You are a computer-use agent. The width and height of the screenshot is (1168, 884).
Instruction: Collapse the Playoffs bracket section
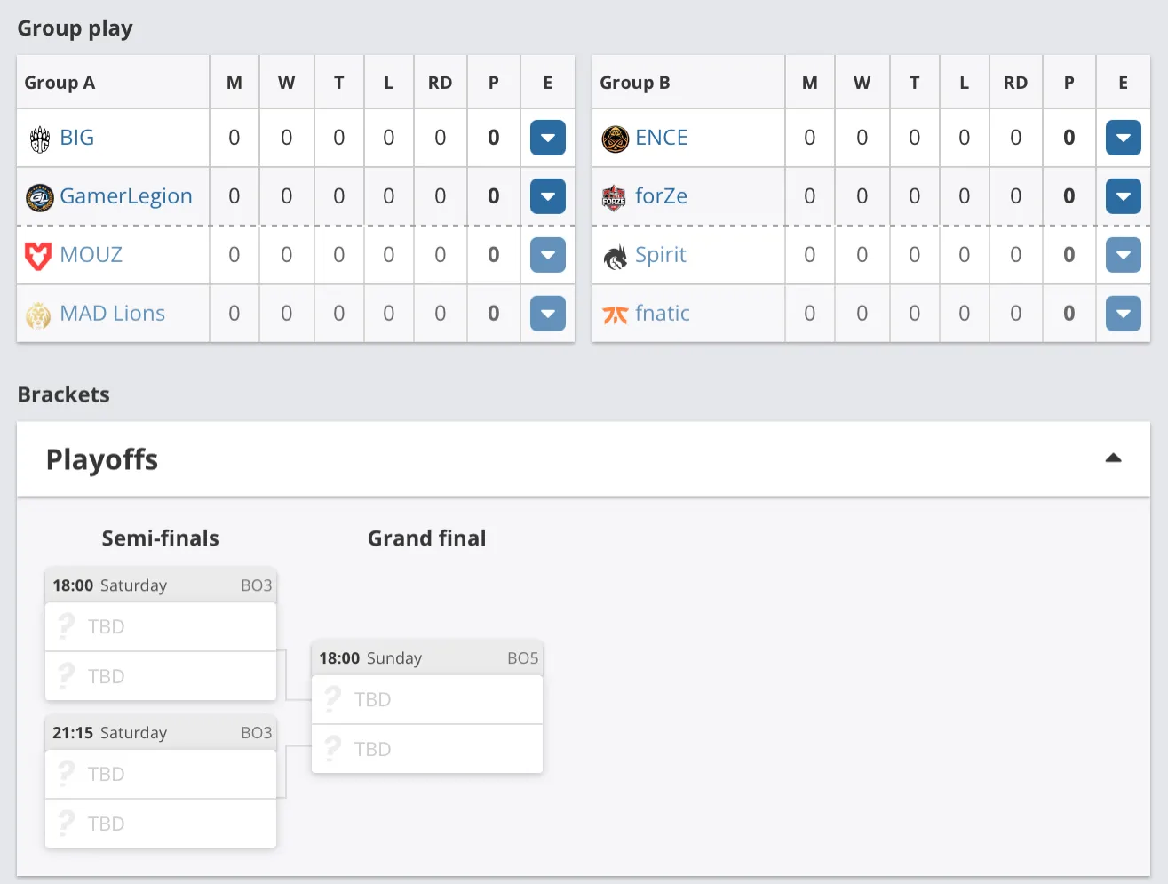(x=1113, y=458)
